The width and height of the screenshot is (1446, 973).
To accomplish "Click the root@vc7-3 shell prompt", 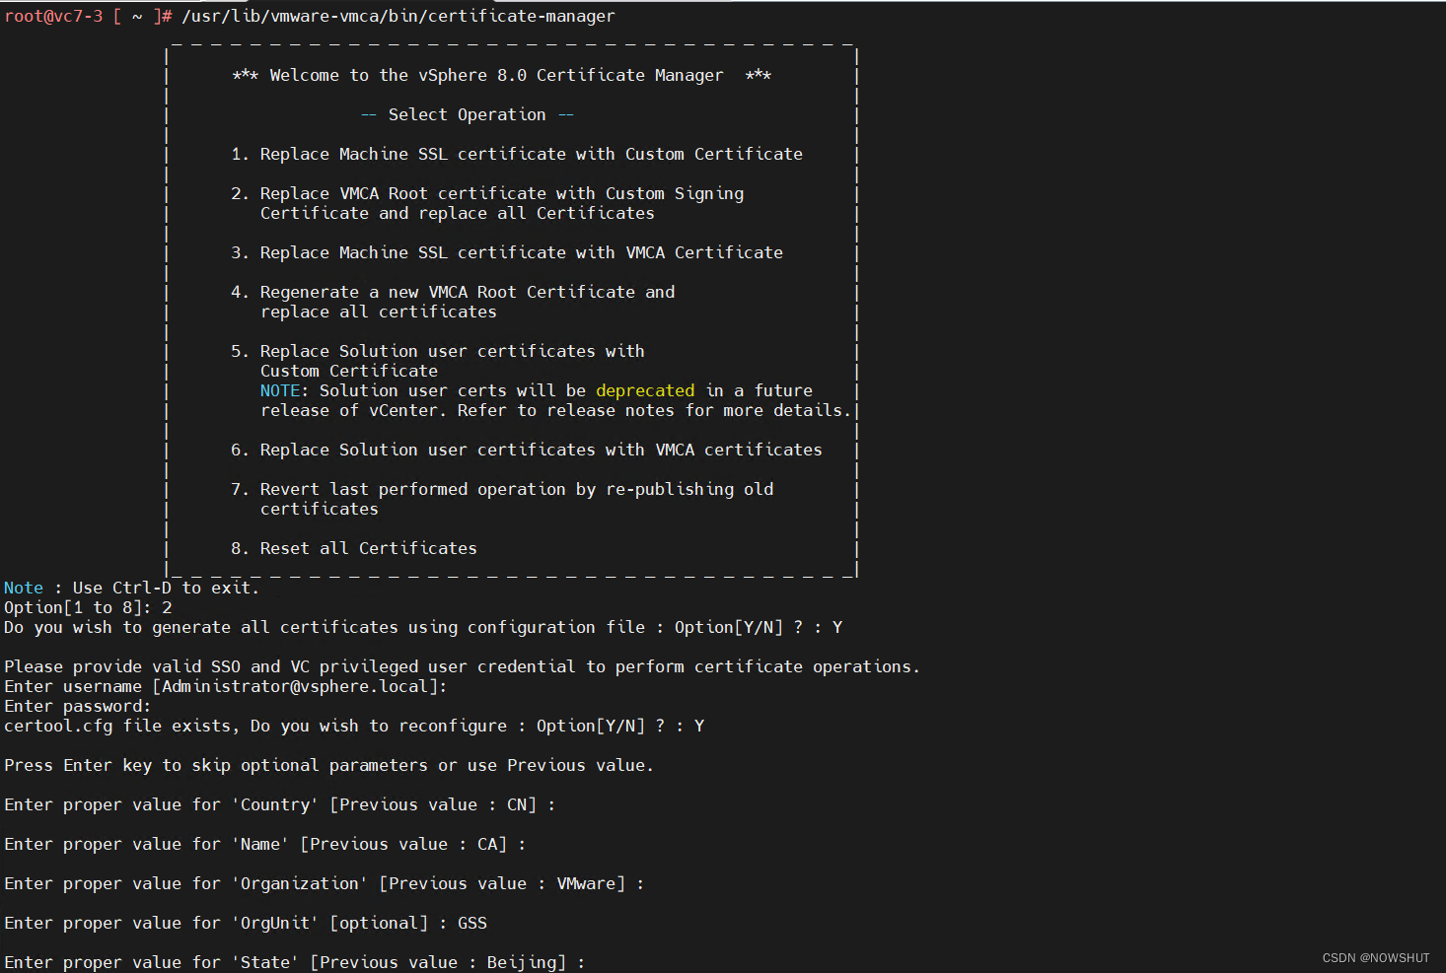I will 89,16.
